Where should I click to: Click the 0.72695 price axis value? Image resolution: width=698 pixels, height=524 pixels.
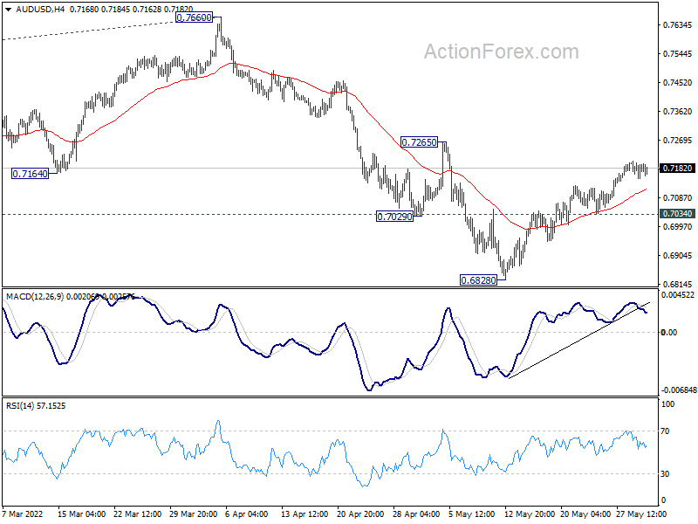[678, 141]
